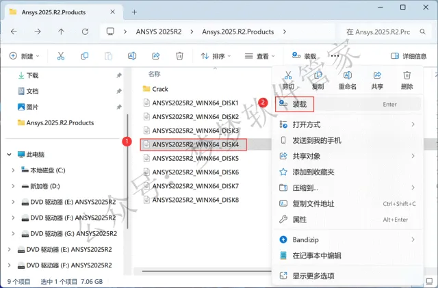Choose Copy as path (复制文件地址)
Screen dimensions: 438x288
point(348,204)
